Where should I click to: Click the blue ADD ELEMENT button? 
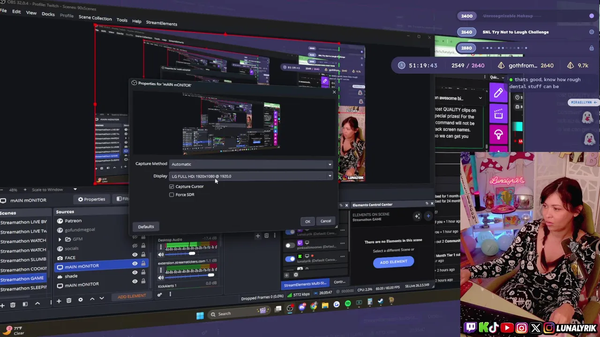pos(393,262)
